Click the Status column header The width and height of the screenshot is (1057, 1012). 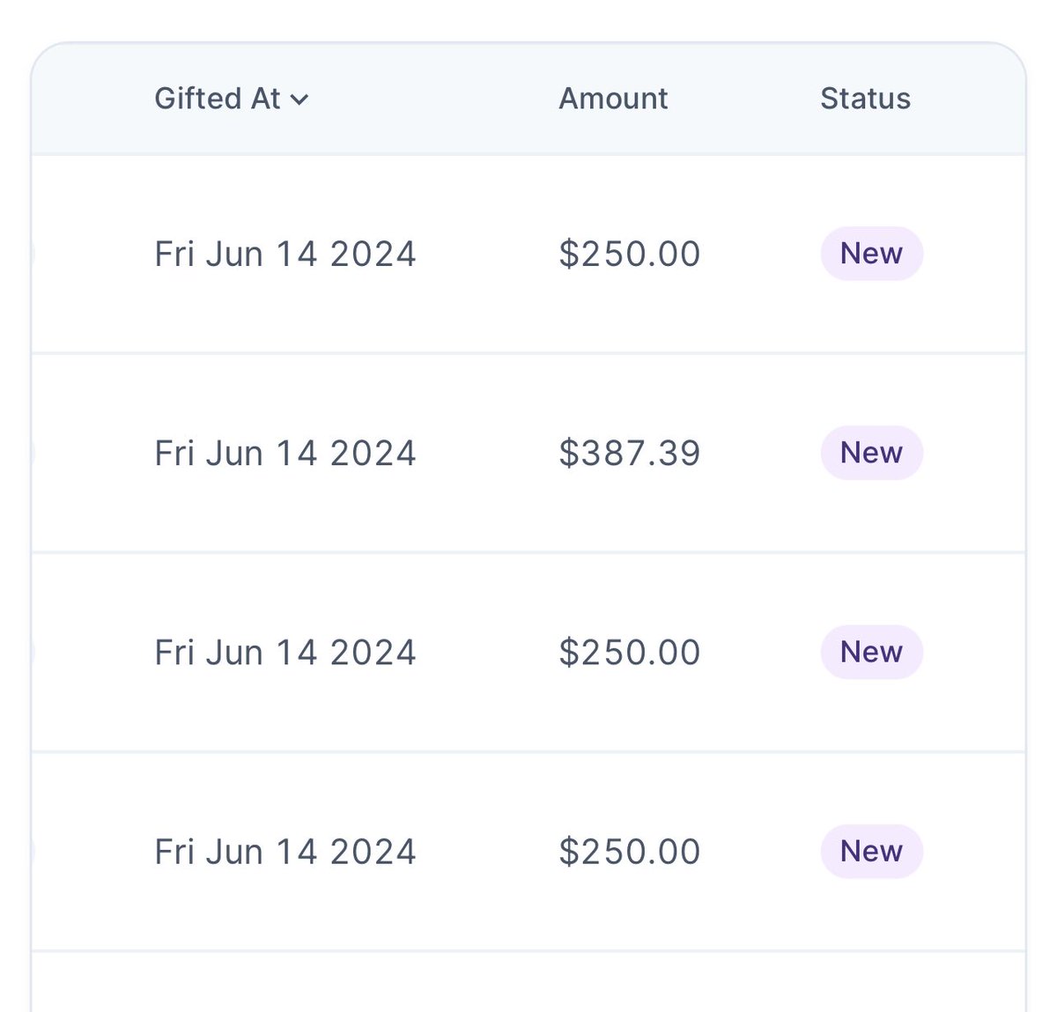(865, 99)
